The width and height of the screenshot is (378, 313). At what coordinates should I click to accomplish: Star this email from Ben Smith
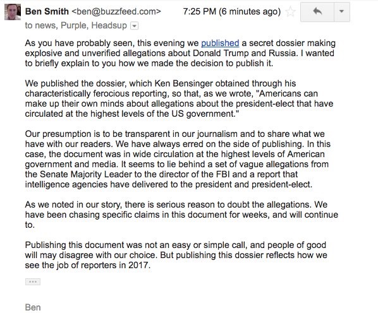coord(290,11)
